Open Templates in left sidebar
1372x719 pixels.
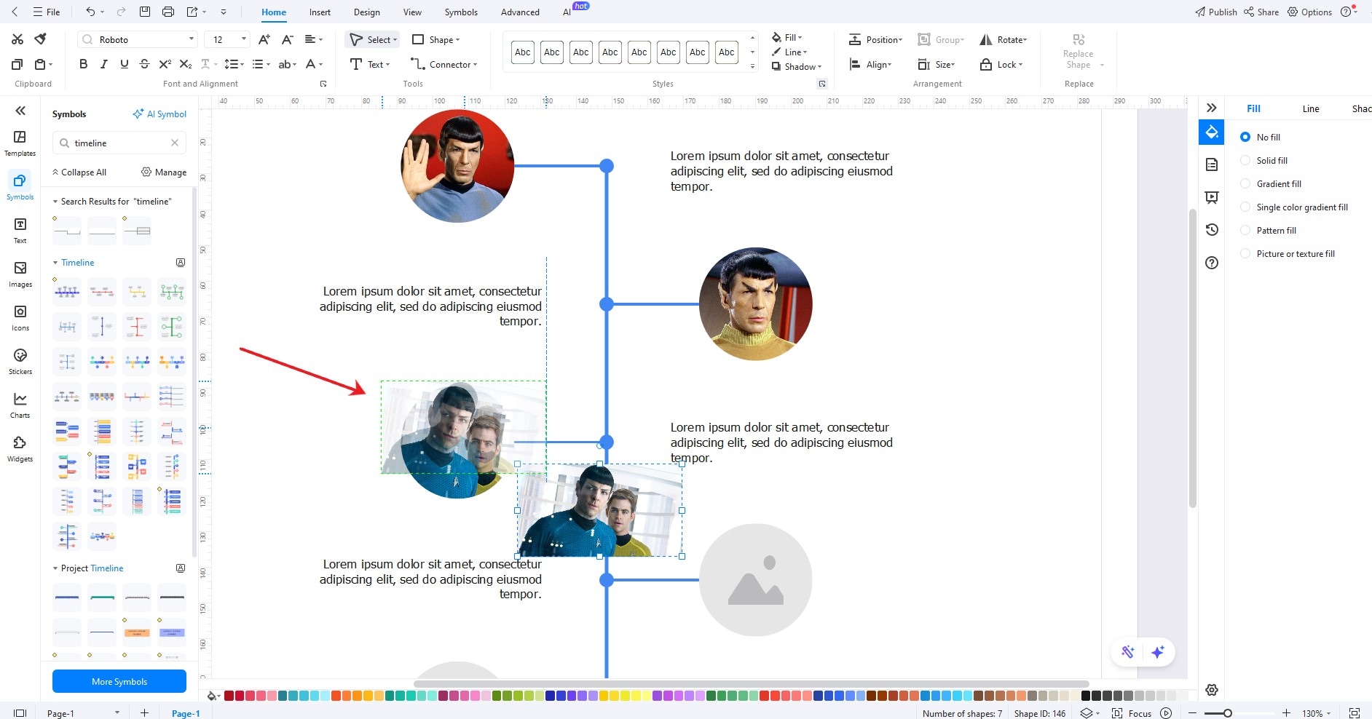click(x=20, y=143)
